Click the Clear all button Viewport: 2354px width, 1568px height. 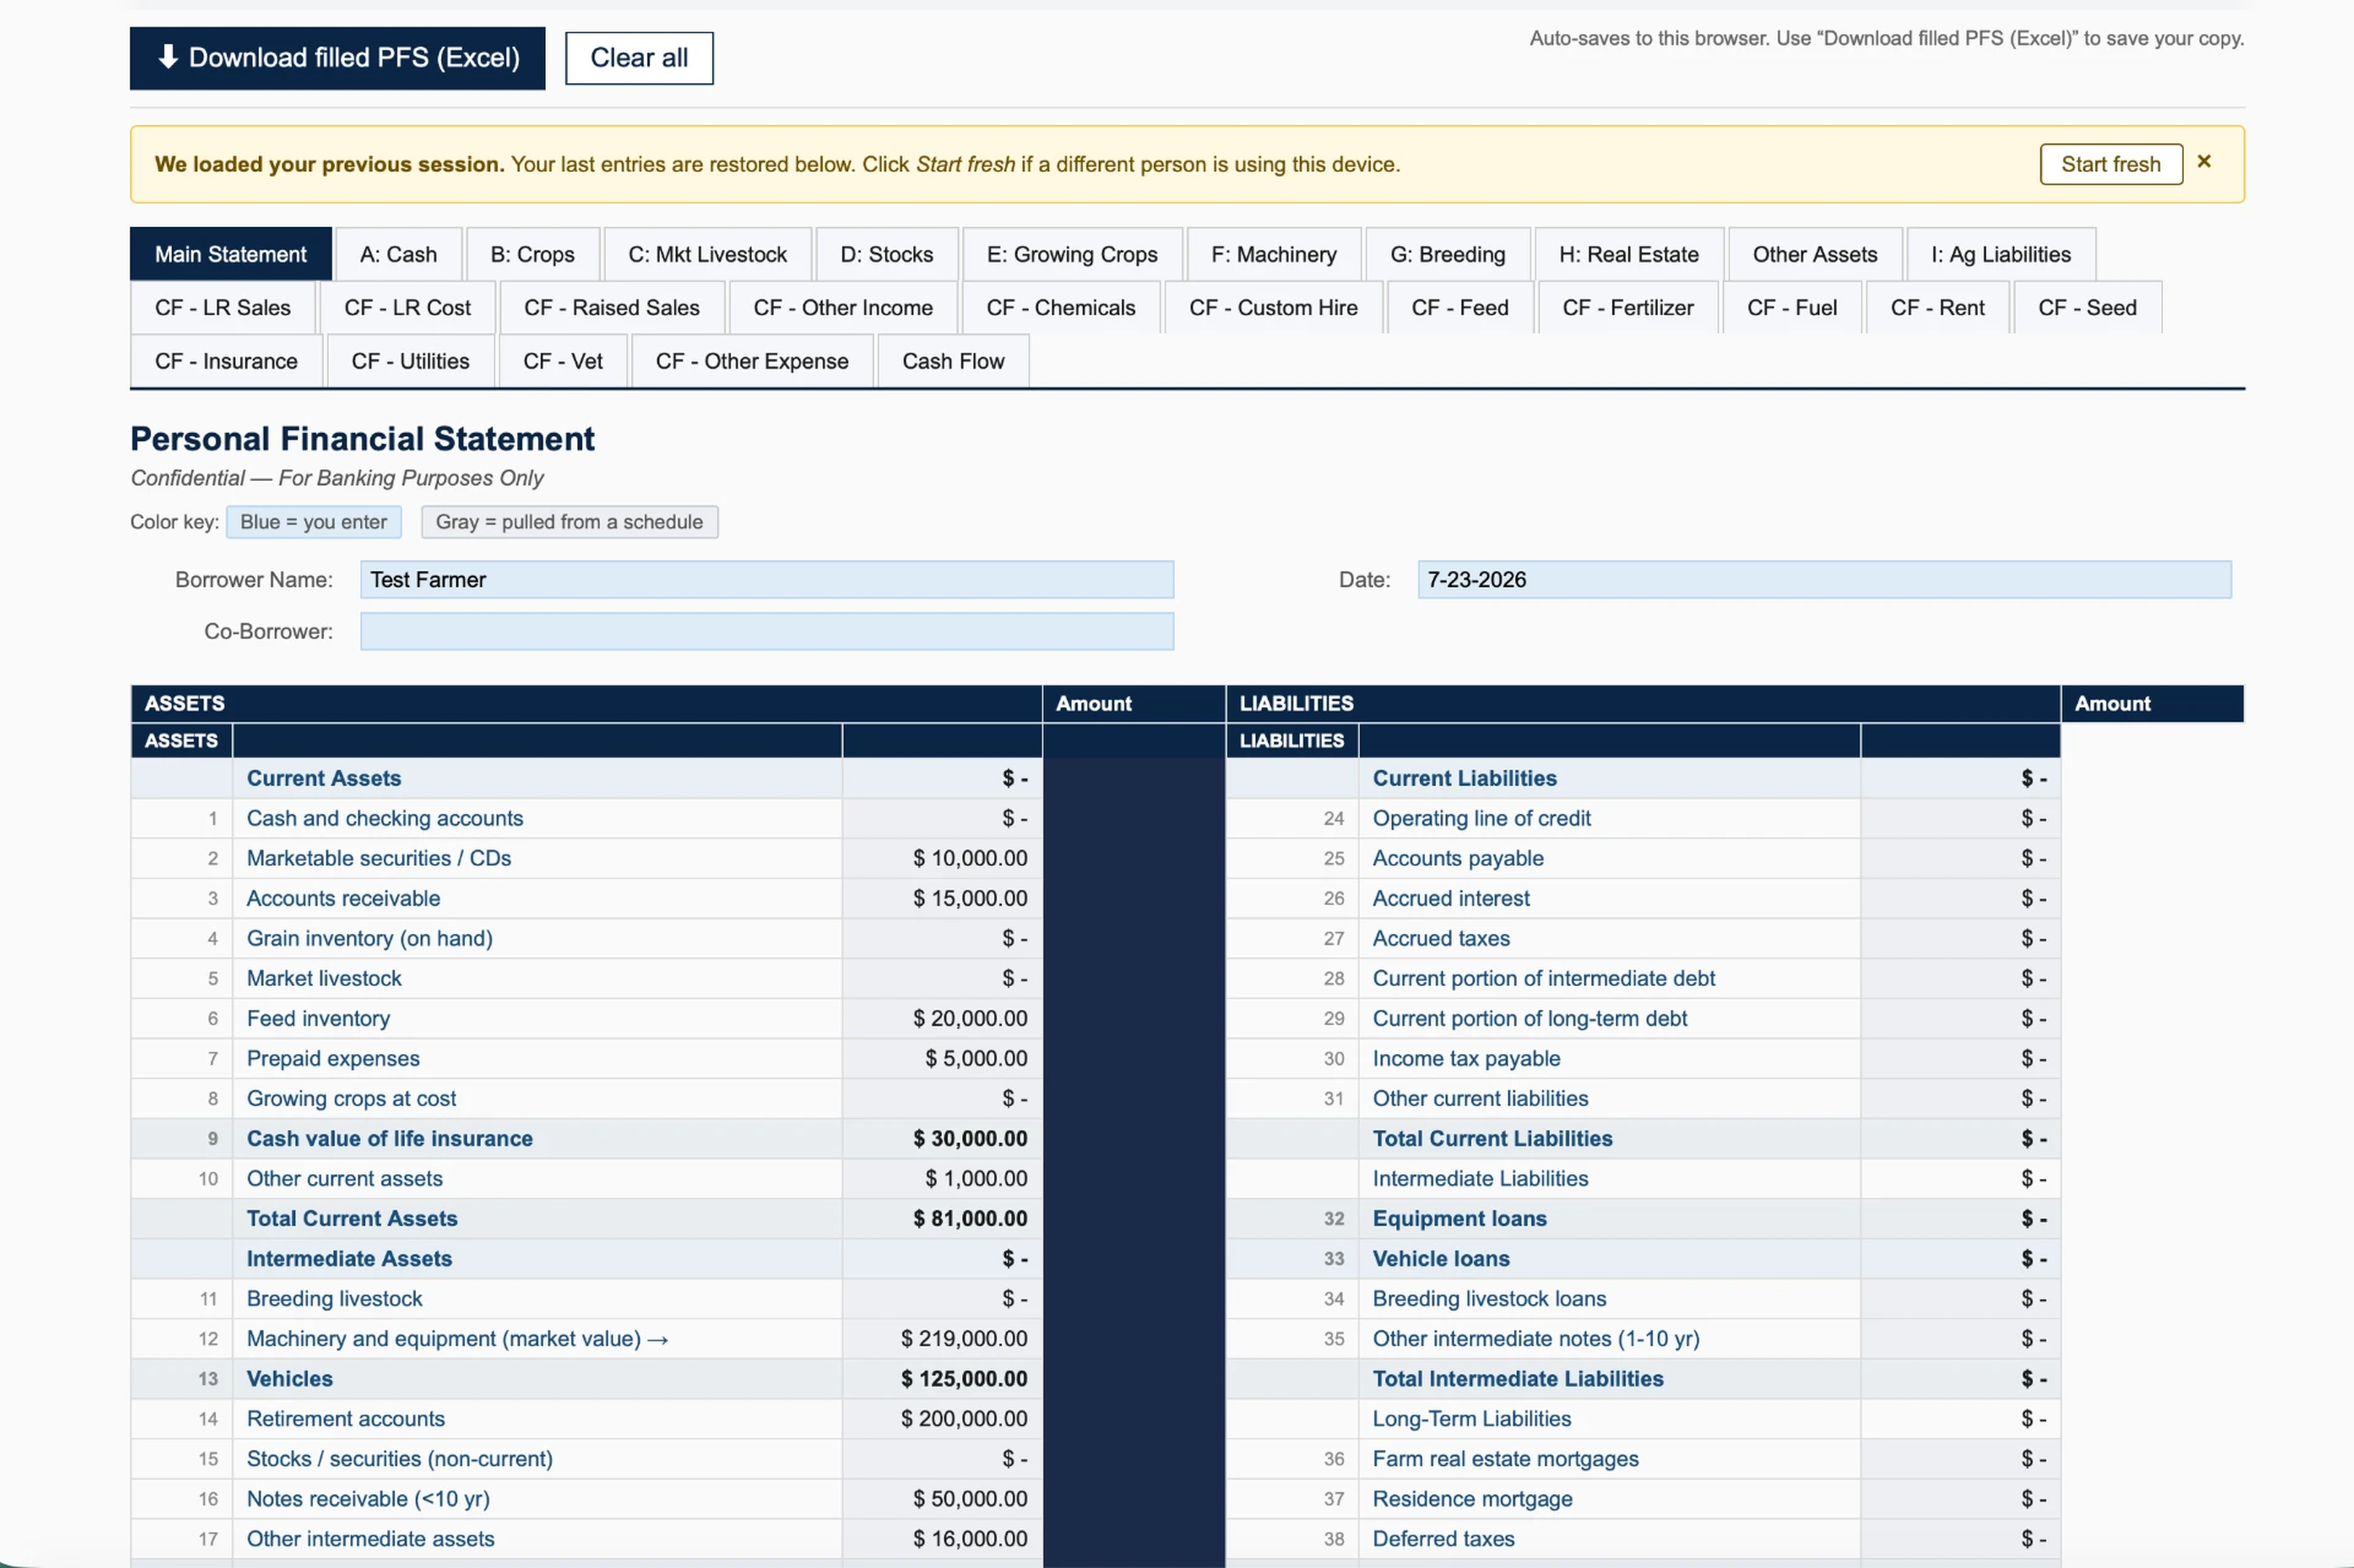click(639, 58)
